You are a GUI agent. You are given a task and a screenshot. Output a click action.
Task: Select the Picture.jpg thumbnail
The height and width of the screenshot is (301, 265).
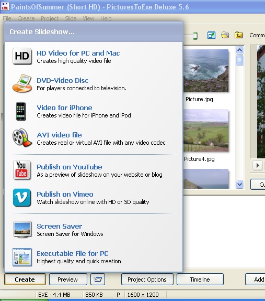pos(206,70)
